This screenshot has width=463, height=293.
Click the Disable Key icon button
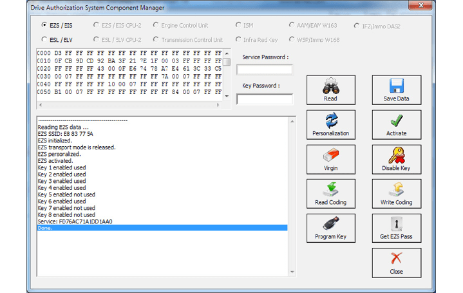[396, 160]
